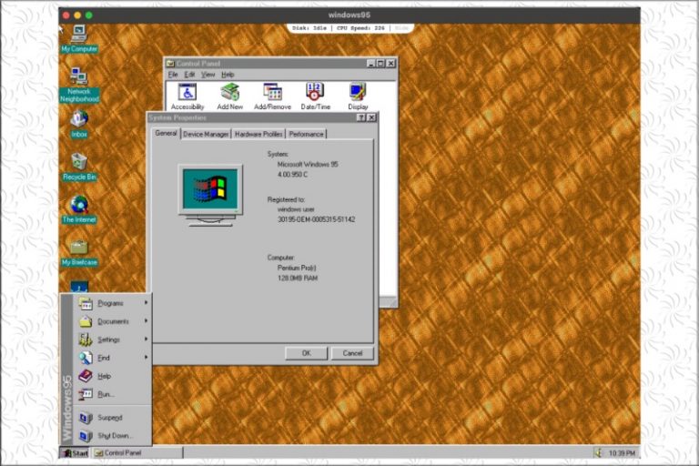Choose Help label in the Start menu
This screenshot has height=466, width=699.
[x=105, y=376]
